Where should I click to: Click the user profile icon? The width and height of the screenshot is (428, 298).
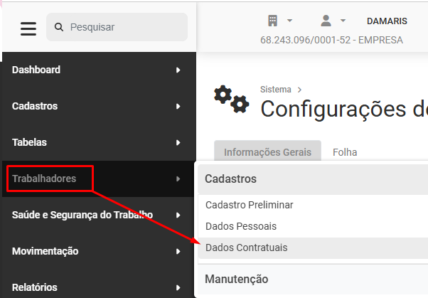(326, 21)
